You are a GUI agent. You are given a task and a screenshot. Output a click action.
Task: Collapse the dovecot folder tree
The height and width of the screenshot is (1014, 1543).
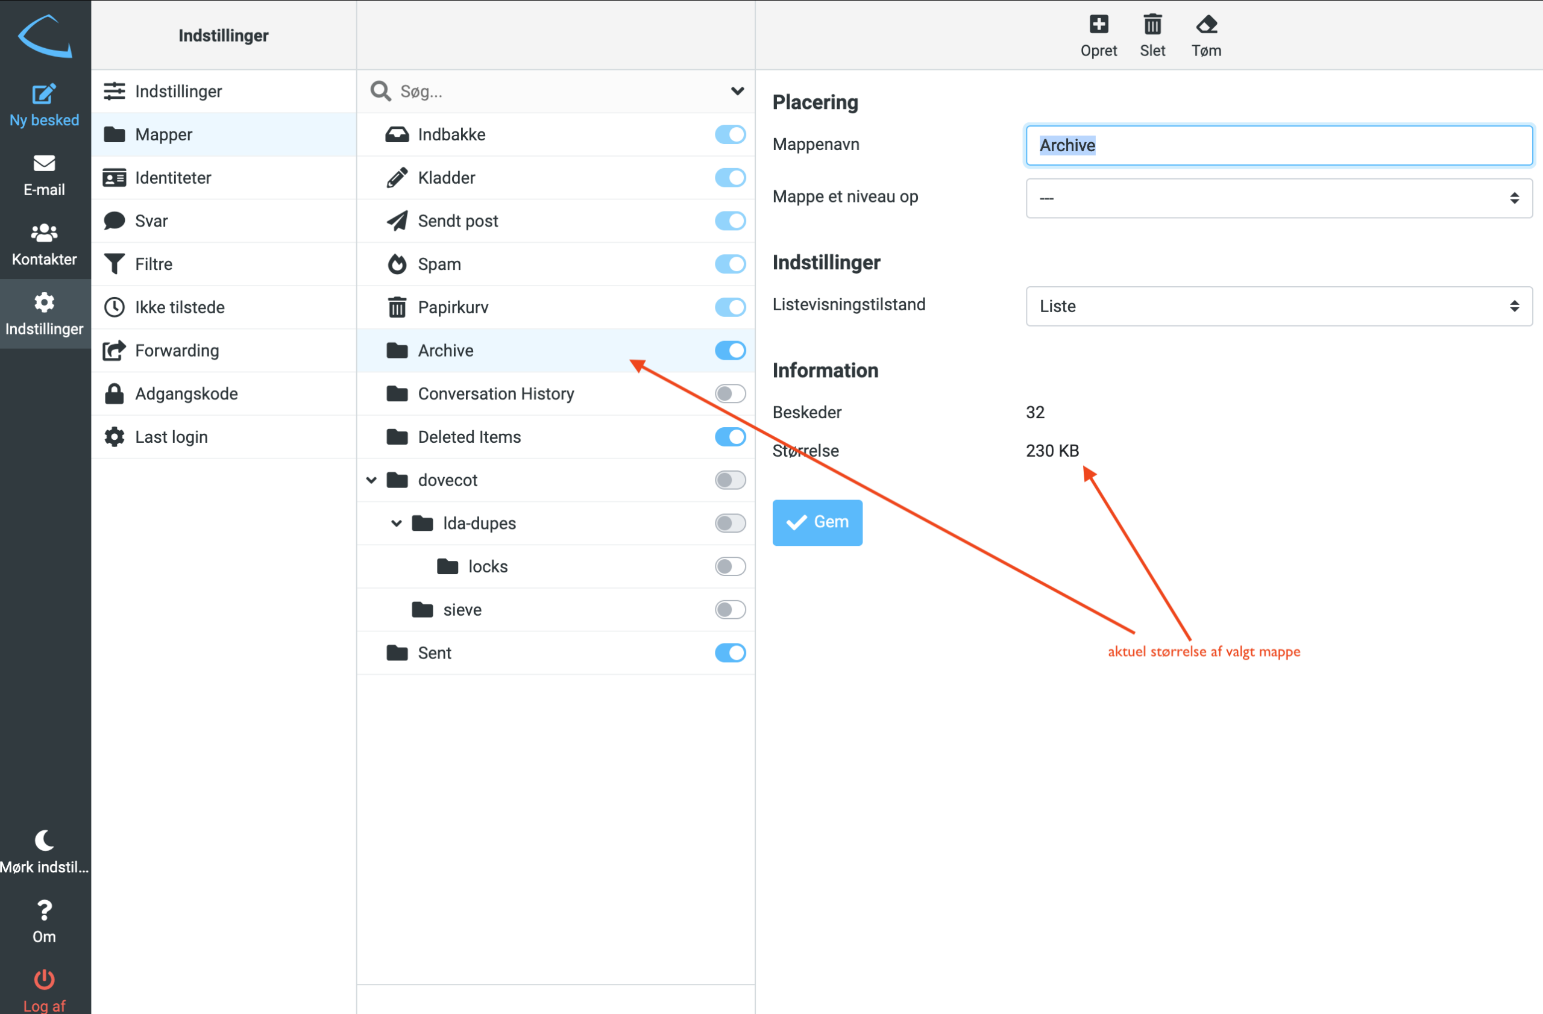point(371,480)
